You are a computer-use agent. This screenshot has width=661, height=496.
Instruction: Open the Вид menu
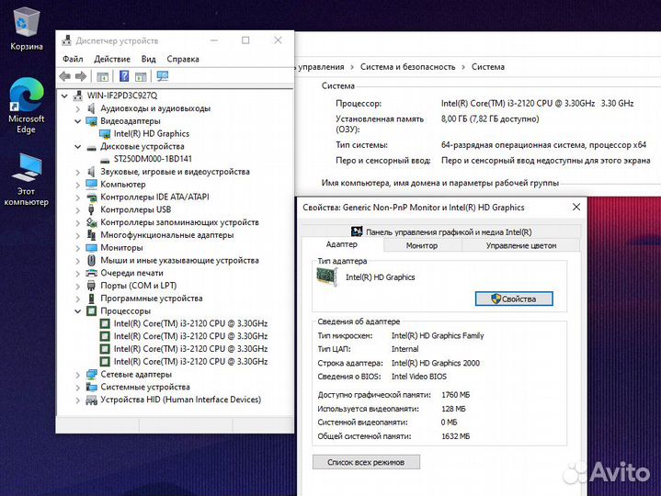pos(148,59)
